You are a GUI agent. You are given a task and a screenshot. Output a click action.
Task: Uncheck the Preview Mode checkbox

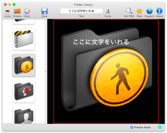132,127
